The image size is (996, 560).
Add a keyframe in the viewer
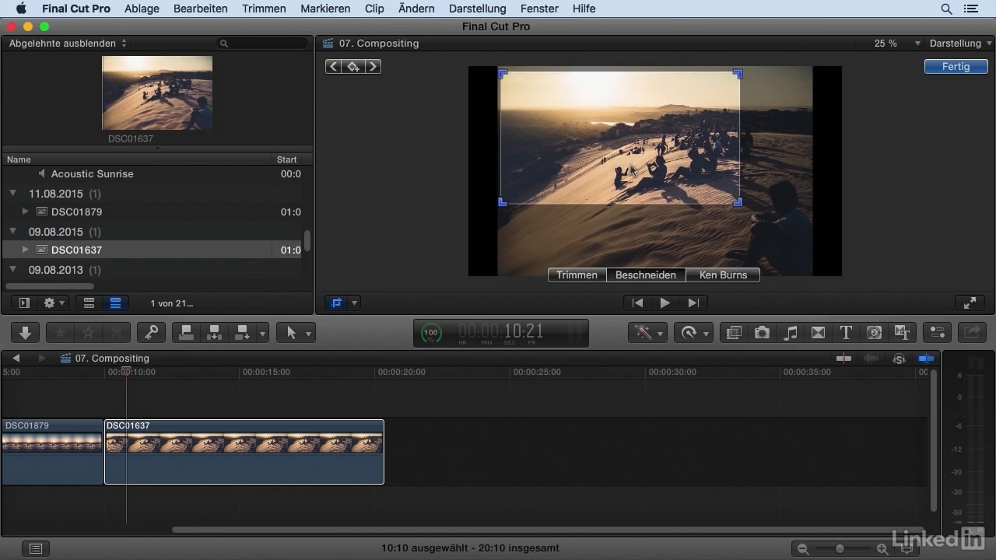(x=353, y=67)
